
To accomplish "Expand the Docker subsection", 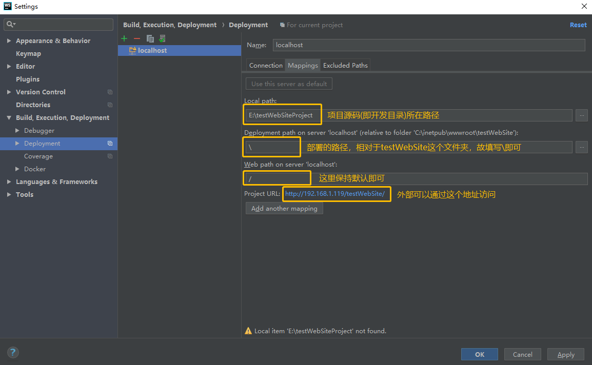I will [x=17, y=169].
